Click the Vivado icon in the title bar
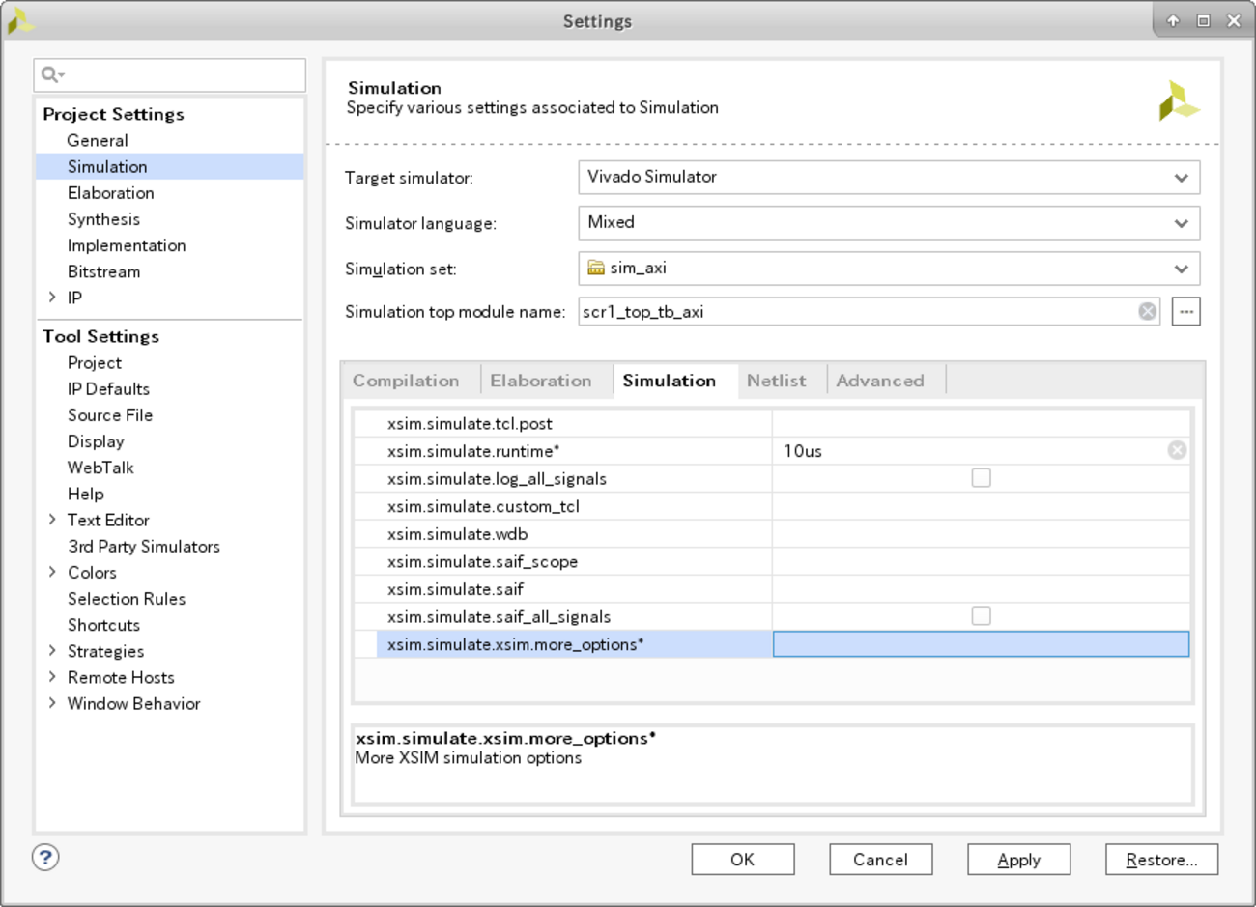The height and width of the screenshot is (907, 1256). 19,20
